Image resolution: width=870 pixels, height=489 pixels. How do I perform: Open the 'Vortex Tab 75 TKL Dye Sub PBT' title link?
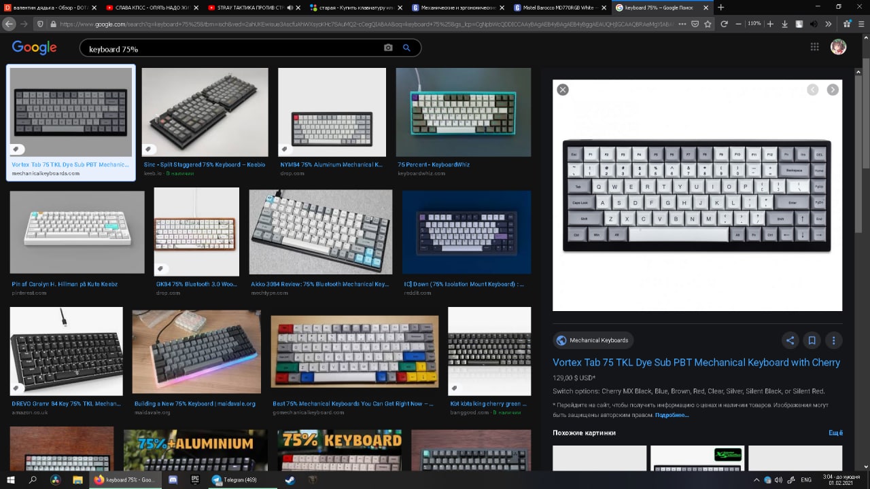pos(697,363)
